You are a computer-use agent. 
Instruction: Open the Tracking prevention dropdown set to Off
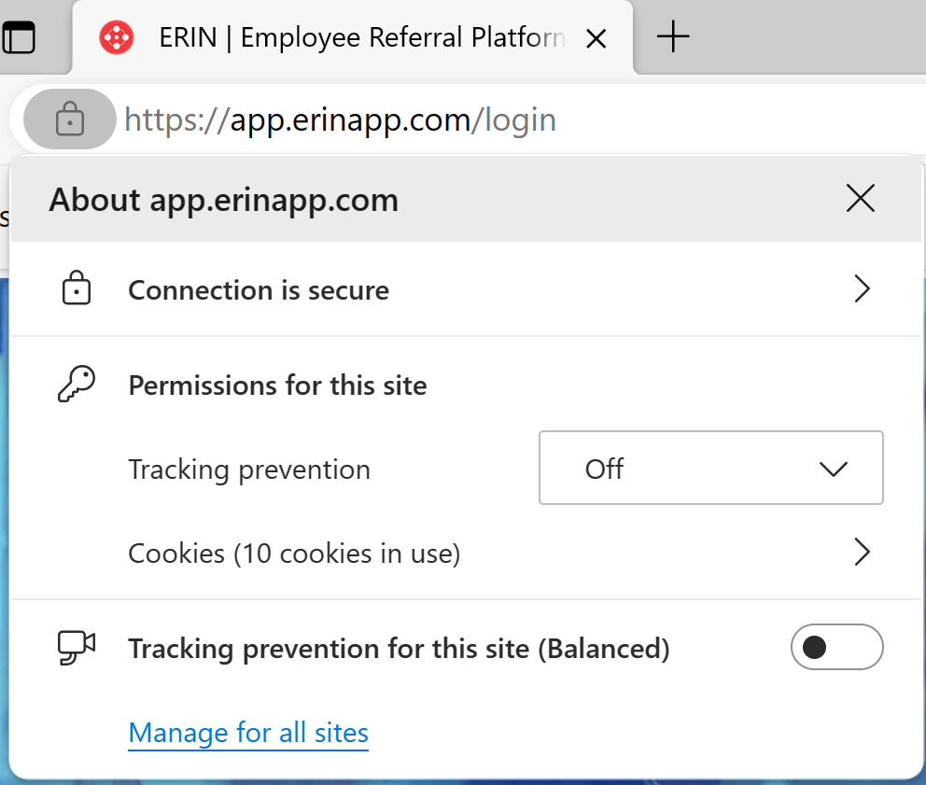pos(710,468)
